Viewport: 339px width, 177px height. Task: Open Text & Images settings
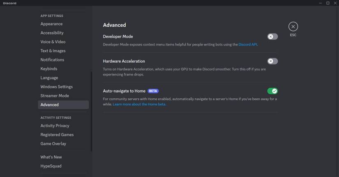pos(53,51)
